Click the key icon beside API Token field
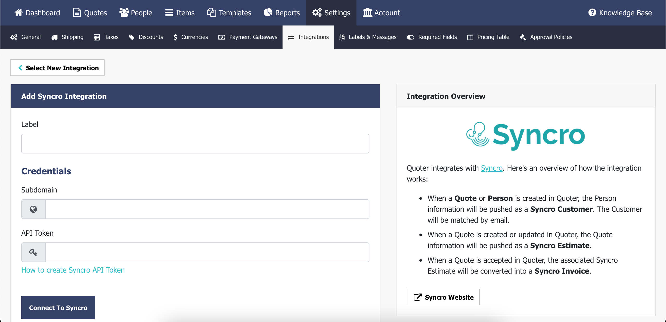The image size is (666, 322). (x=33, y=252)
